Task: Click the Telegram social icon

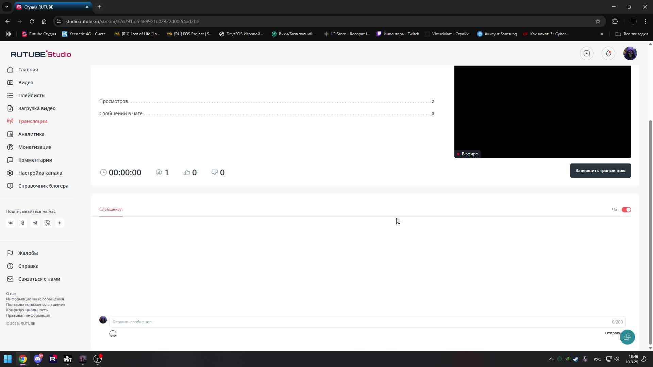Action: point(35,223)
